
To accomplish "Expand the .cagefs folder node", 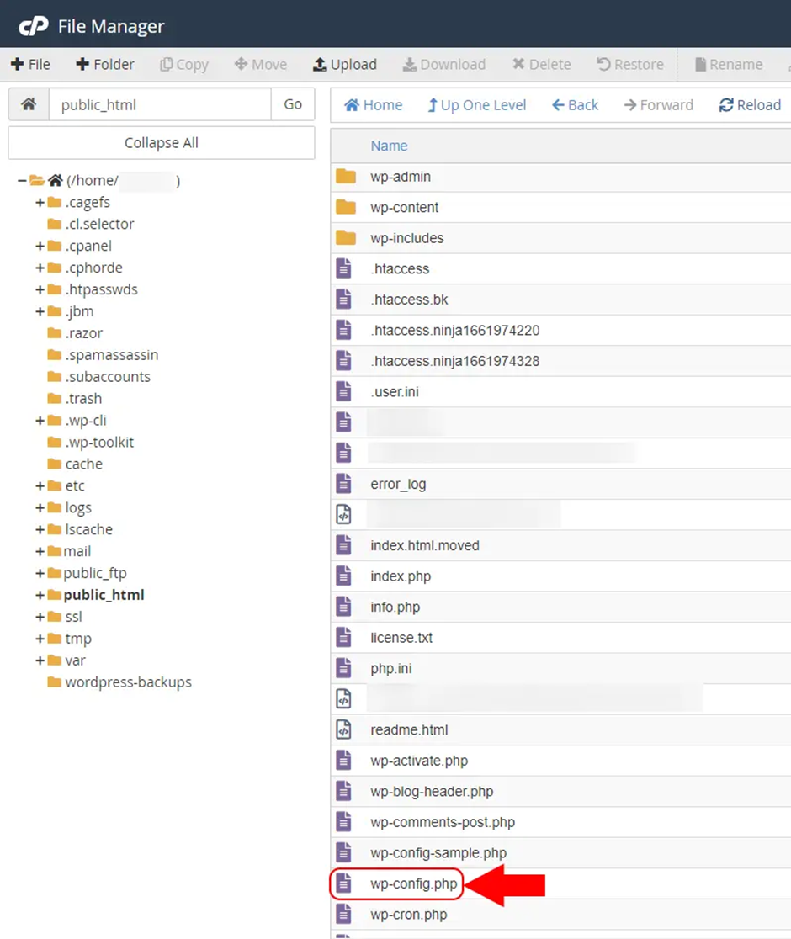I will (40, 202).
